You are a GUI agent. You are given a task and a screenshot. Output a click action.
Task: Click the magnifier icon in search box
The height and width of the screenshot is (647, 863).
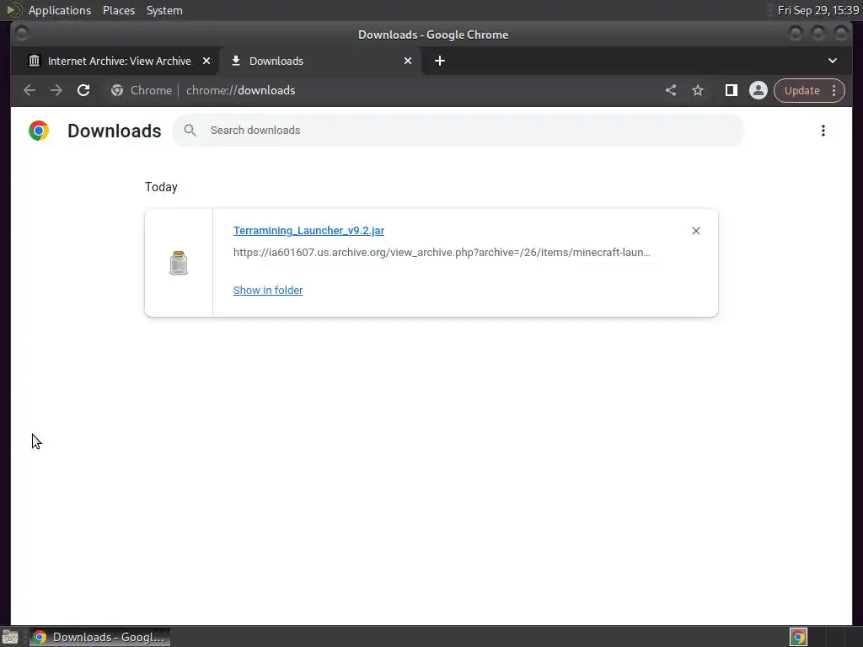pos(190,131)
